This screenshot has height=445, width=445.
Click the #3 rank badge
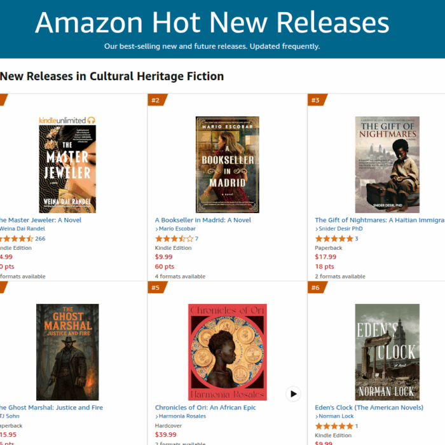[317, 100]
